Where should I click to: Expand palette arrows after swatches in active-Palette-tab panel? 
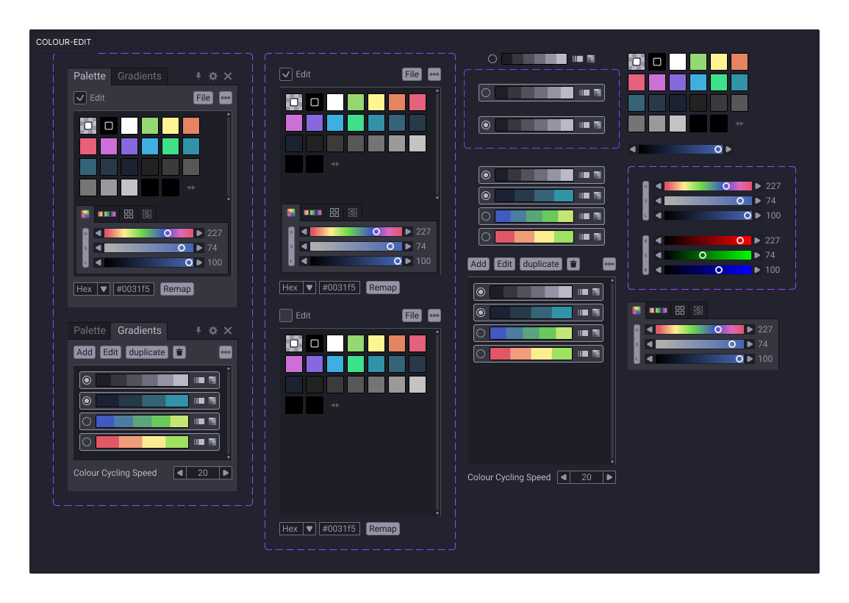point(190,188)
